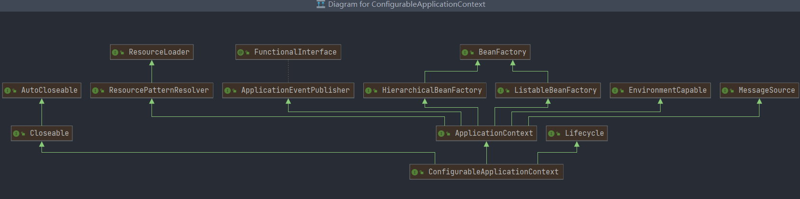Click the interface icon in the ResourceLoader node
The height and width of the screenshot is (199, 800).
click(x=115, y=52)
